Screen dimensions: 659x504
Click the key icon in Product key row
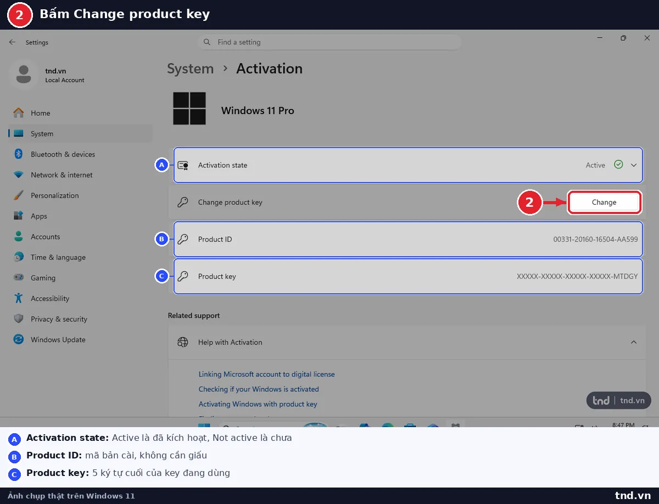pyautogui.click(x=183, y=276)
